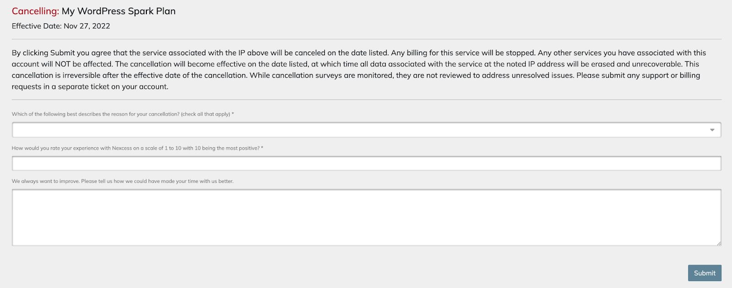This screenshot has height=288, width=732.
Task: Click the divider line above the survey questions
Action: click(366, 99)
